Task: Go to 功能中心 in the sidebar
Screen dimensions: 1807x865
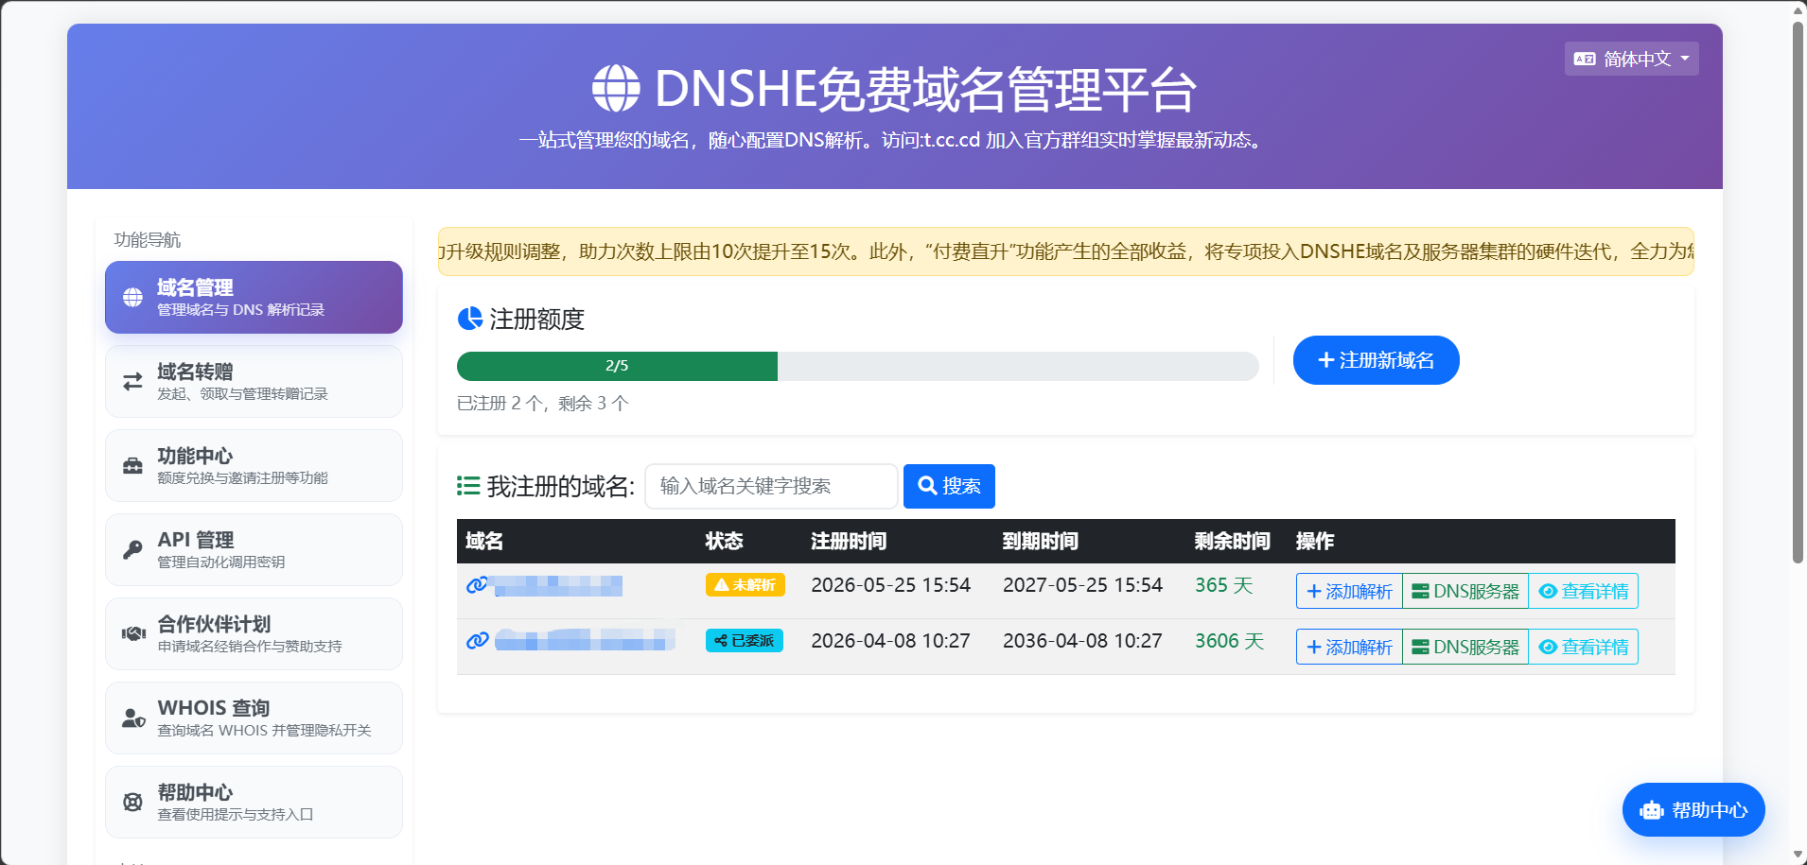Action: pyautogui.click(x=254, y=465)
